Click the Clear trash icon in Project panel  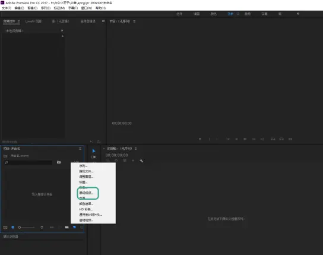coord(81,227)
